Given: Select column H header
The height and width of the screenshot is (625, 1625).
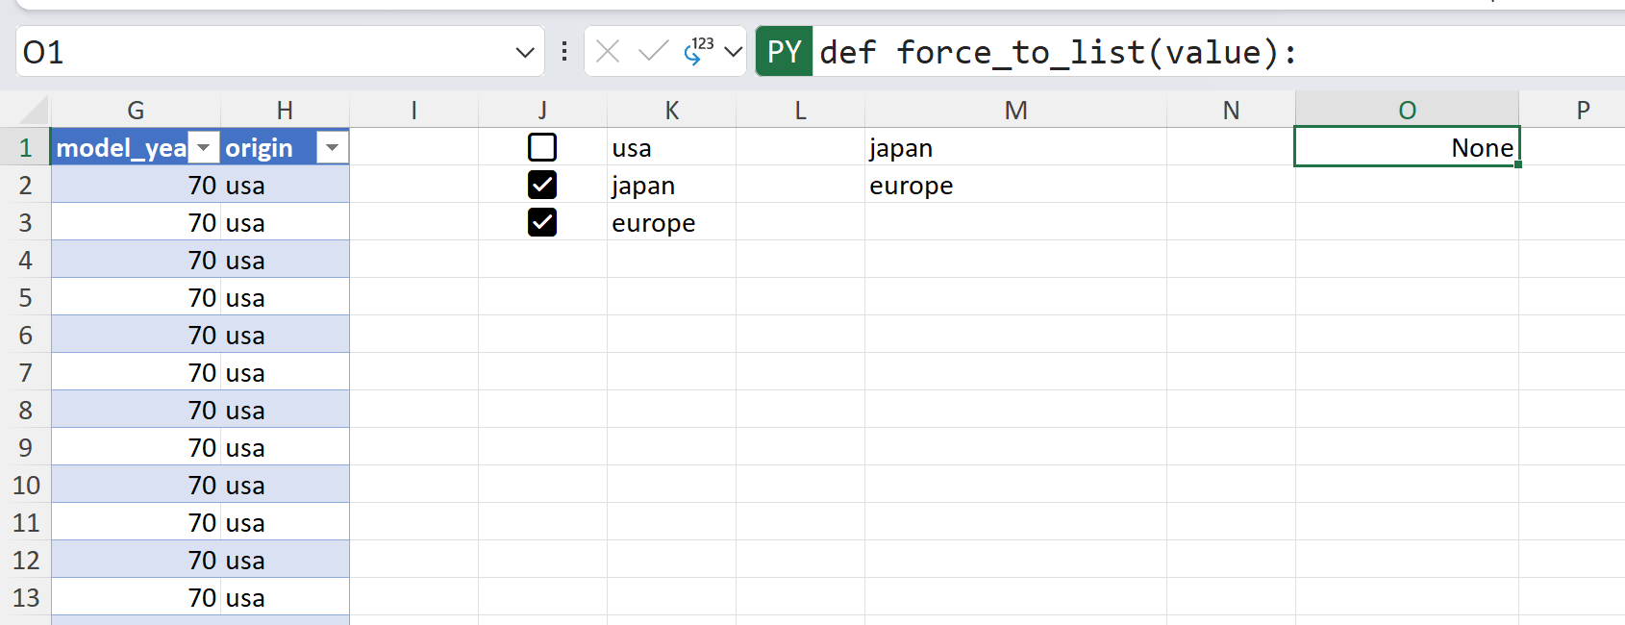Looking at the screenshot, I should click(x=285, y=111).
